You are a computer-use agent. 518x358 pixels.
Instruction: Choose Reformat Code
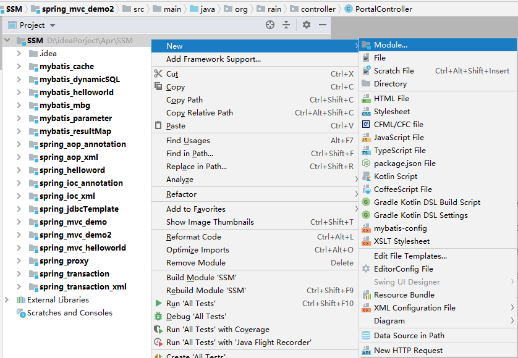[255, 236]
